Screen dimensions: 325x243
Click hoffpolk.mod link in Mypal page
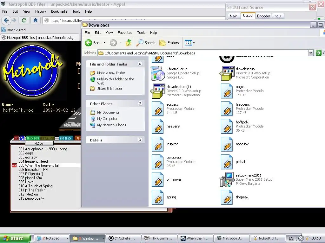coord(18,110)
